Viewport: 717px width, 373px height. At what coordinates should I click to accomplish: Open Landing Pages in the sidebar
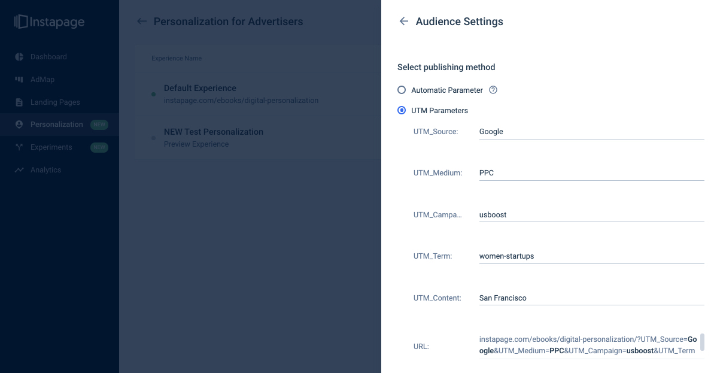click(55, 102)
